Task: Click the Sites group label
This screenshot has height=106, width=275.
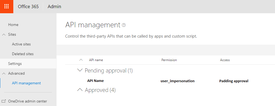Action: (12, 35)
